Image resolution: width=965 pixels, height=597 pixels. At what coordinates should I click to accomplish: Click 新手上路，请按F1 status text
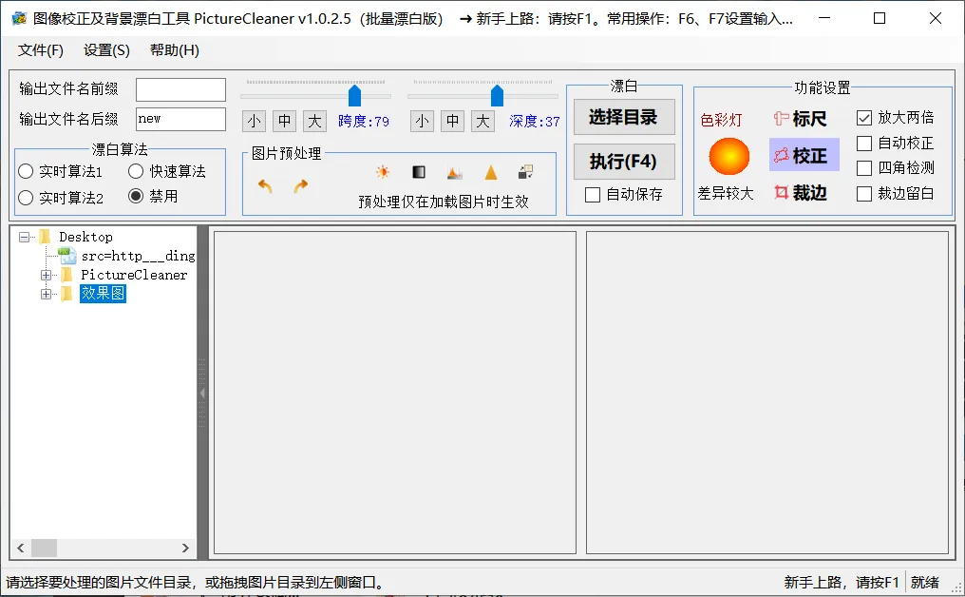click(x=842, y=582)
